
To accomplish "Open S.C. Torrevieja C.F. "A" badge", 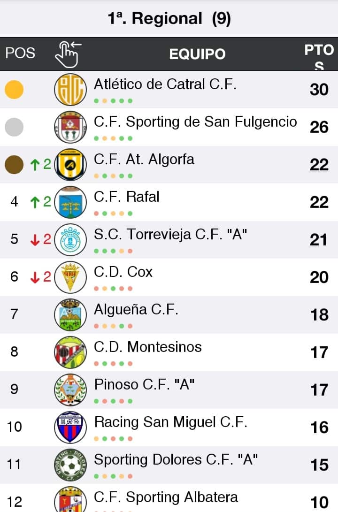I will pyautogui.click(x=70, y=239).
